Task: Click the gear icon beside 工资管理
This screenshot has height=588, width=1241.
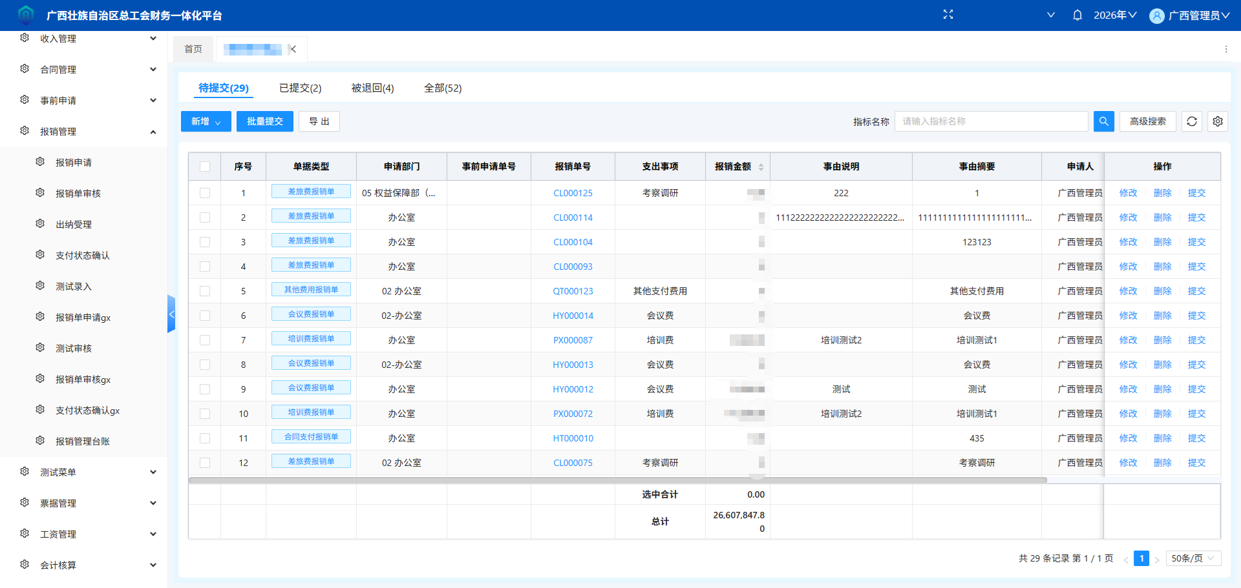Action: click(25, 534)
